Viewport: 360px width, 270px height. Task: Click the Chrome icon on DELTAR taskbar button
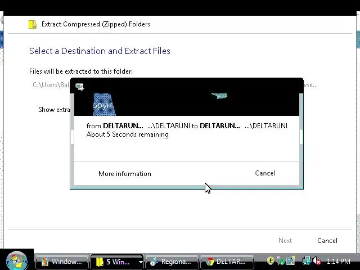point(210,262)
